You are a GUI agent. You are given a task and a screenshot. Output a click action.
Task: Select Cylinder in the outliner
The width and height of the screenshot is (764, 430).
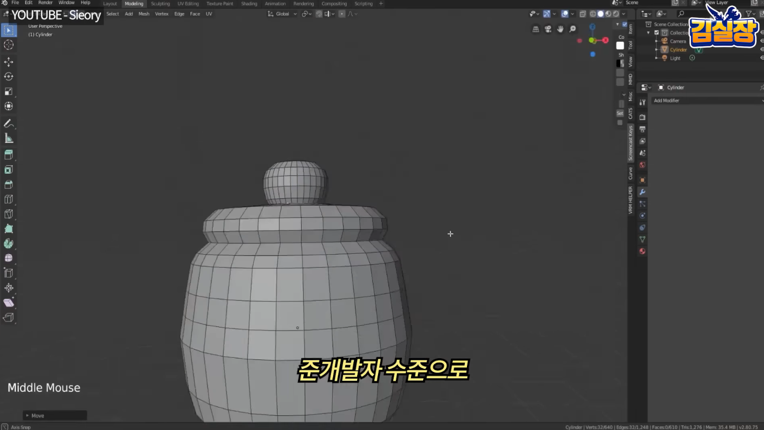[x=679, y=50]
